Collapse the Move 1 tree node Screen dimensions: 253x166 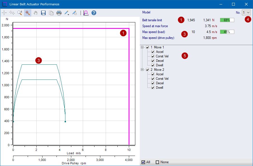point(142,47)
